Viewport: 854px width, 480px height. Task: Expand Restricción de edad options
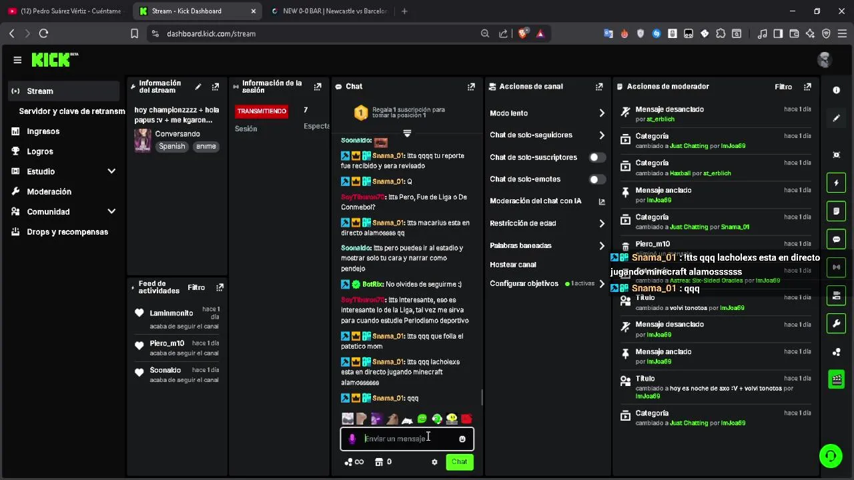point(601,223)
